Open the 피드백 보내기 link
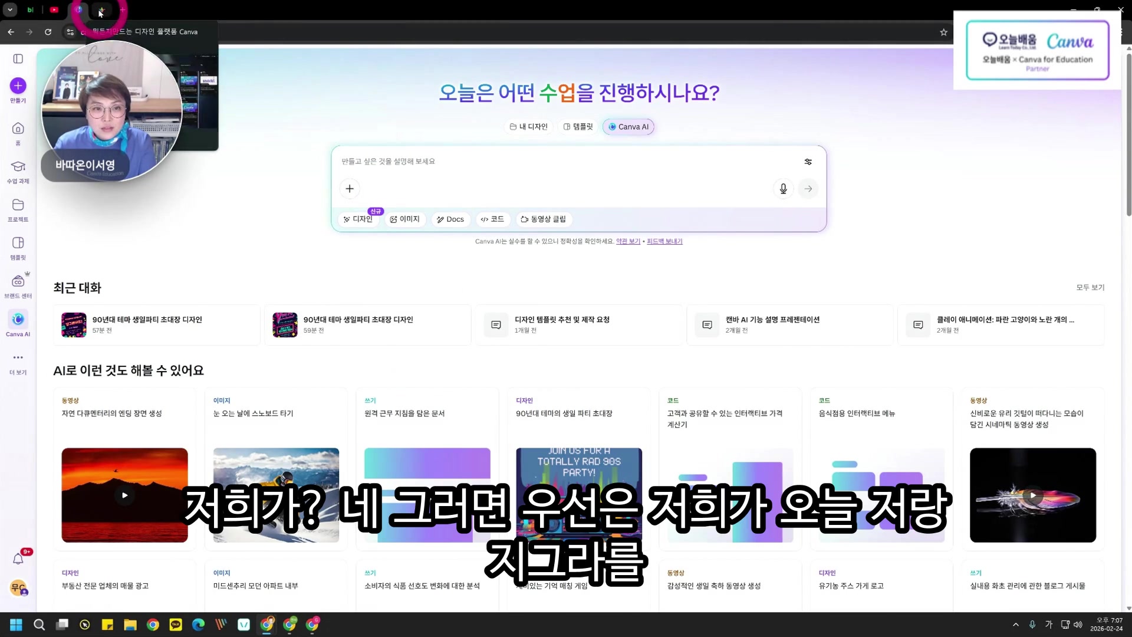The width and height of the screenshot is (1132, 637). [664, 241]
